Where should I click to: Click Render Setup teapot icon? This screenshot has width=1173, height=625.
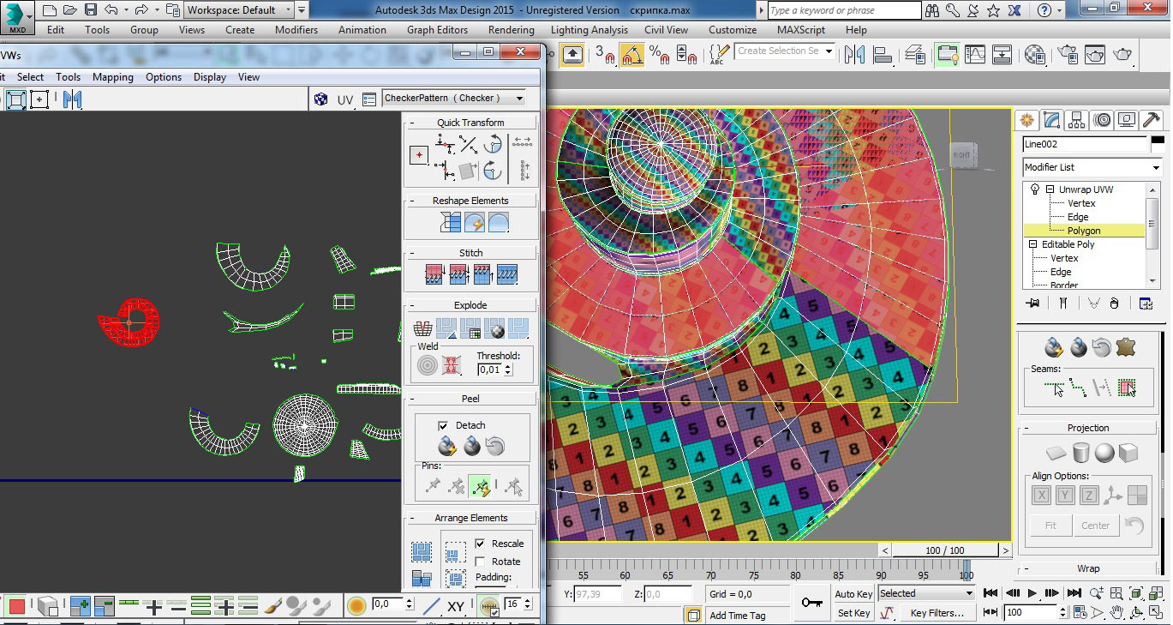click(1068, 55)
